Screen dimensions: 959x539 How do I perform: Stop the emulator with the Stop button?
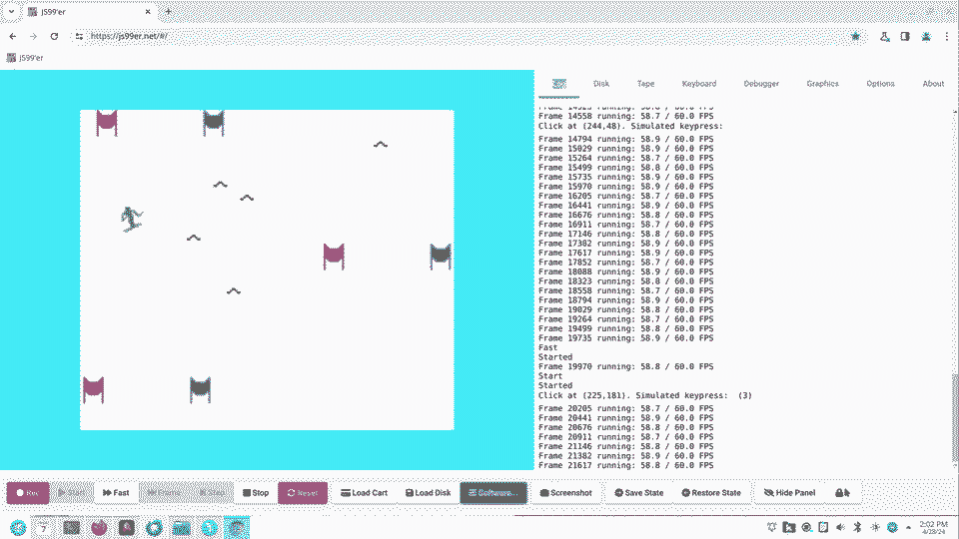tap(254, 493)
